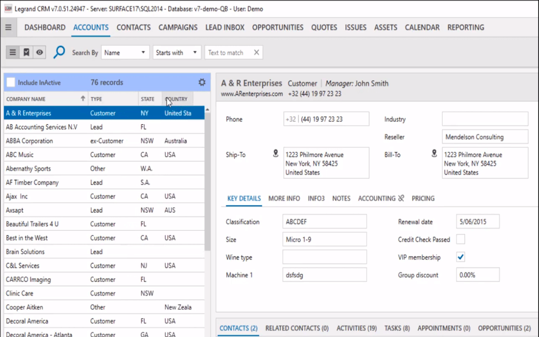The image size is (539, 337).
Task: Open the Wine type field
Action: [x=325, y=257]
